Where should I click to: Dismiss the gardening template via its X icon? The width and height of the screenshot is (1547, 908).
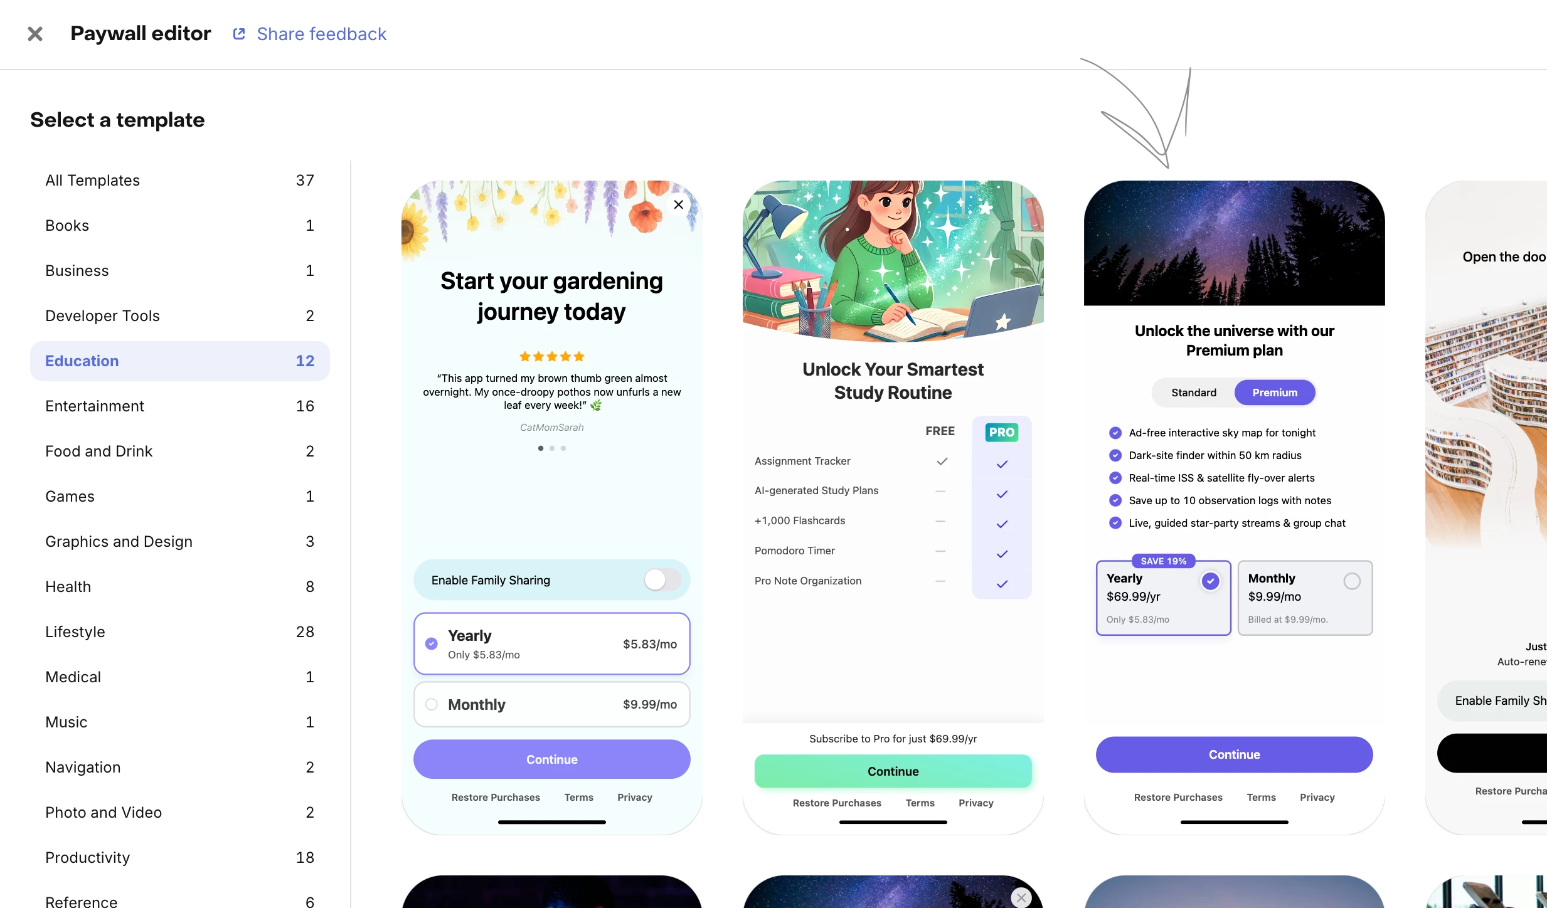pyautogui.click(x=678, y=204)
